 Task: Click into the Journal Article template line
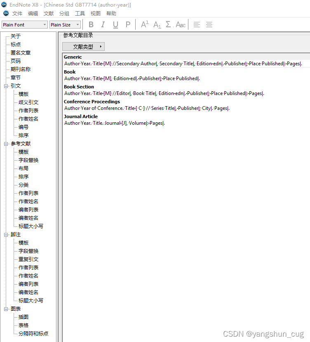[x=115, y=123]
